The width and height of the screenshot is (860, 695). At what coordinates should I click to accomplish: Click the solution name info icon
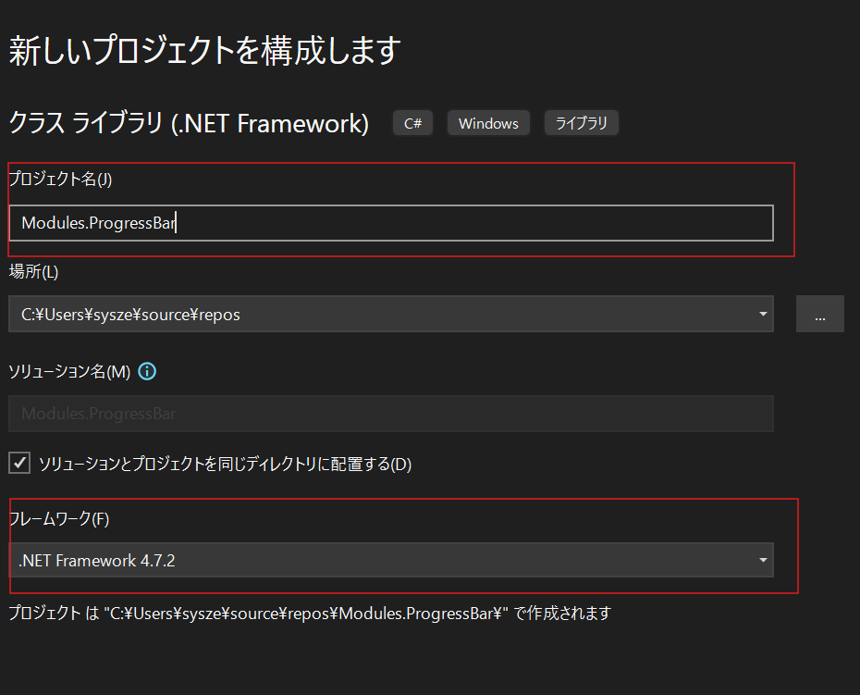pos(147,372)
